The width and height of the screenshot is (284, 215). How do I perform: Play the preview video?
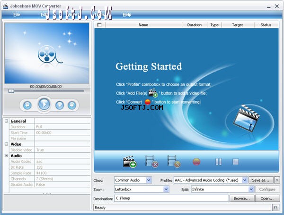click(44, 104)
